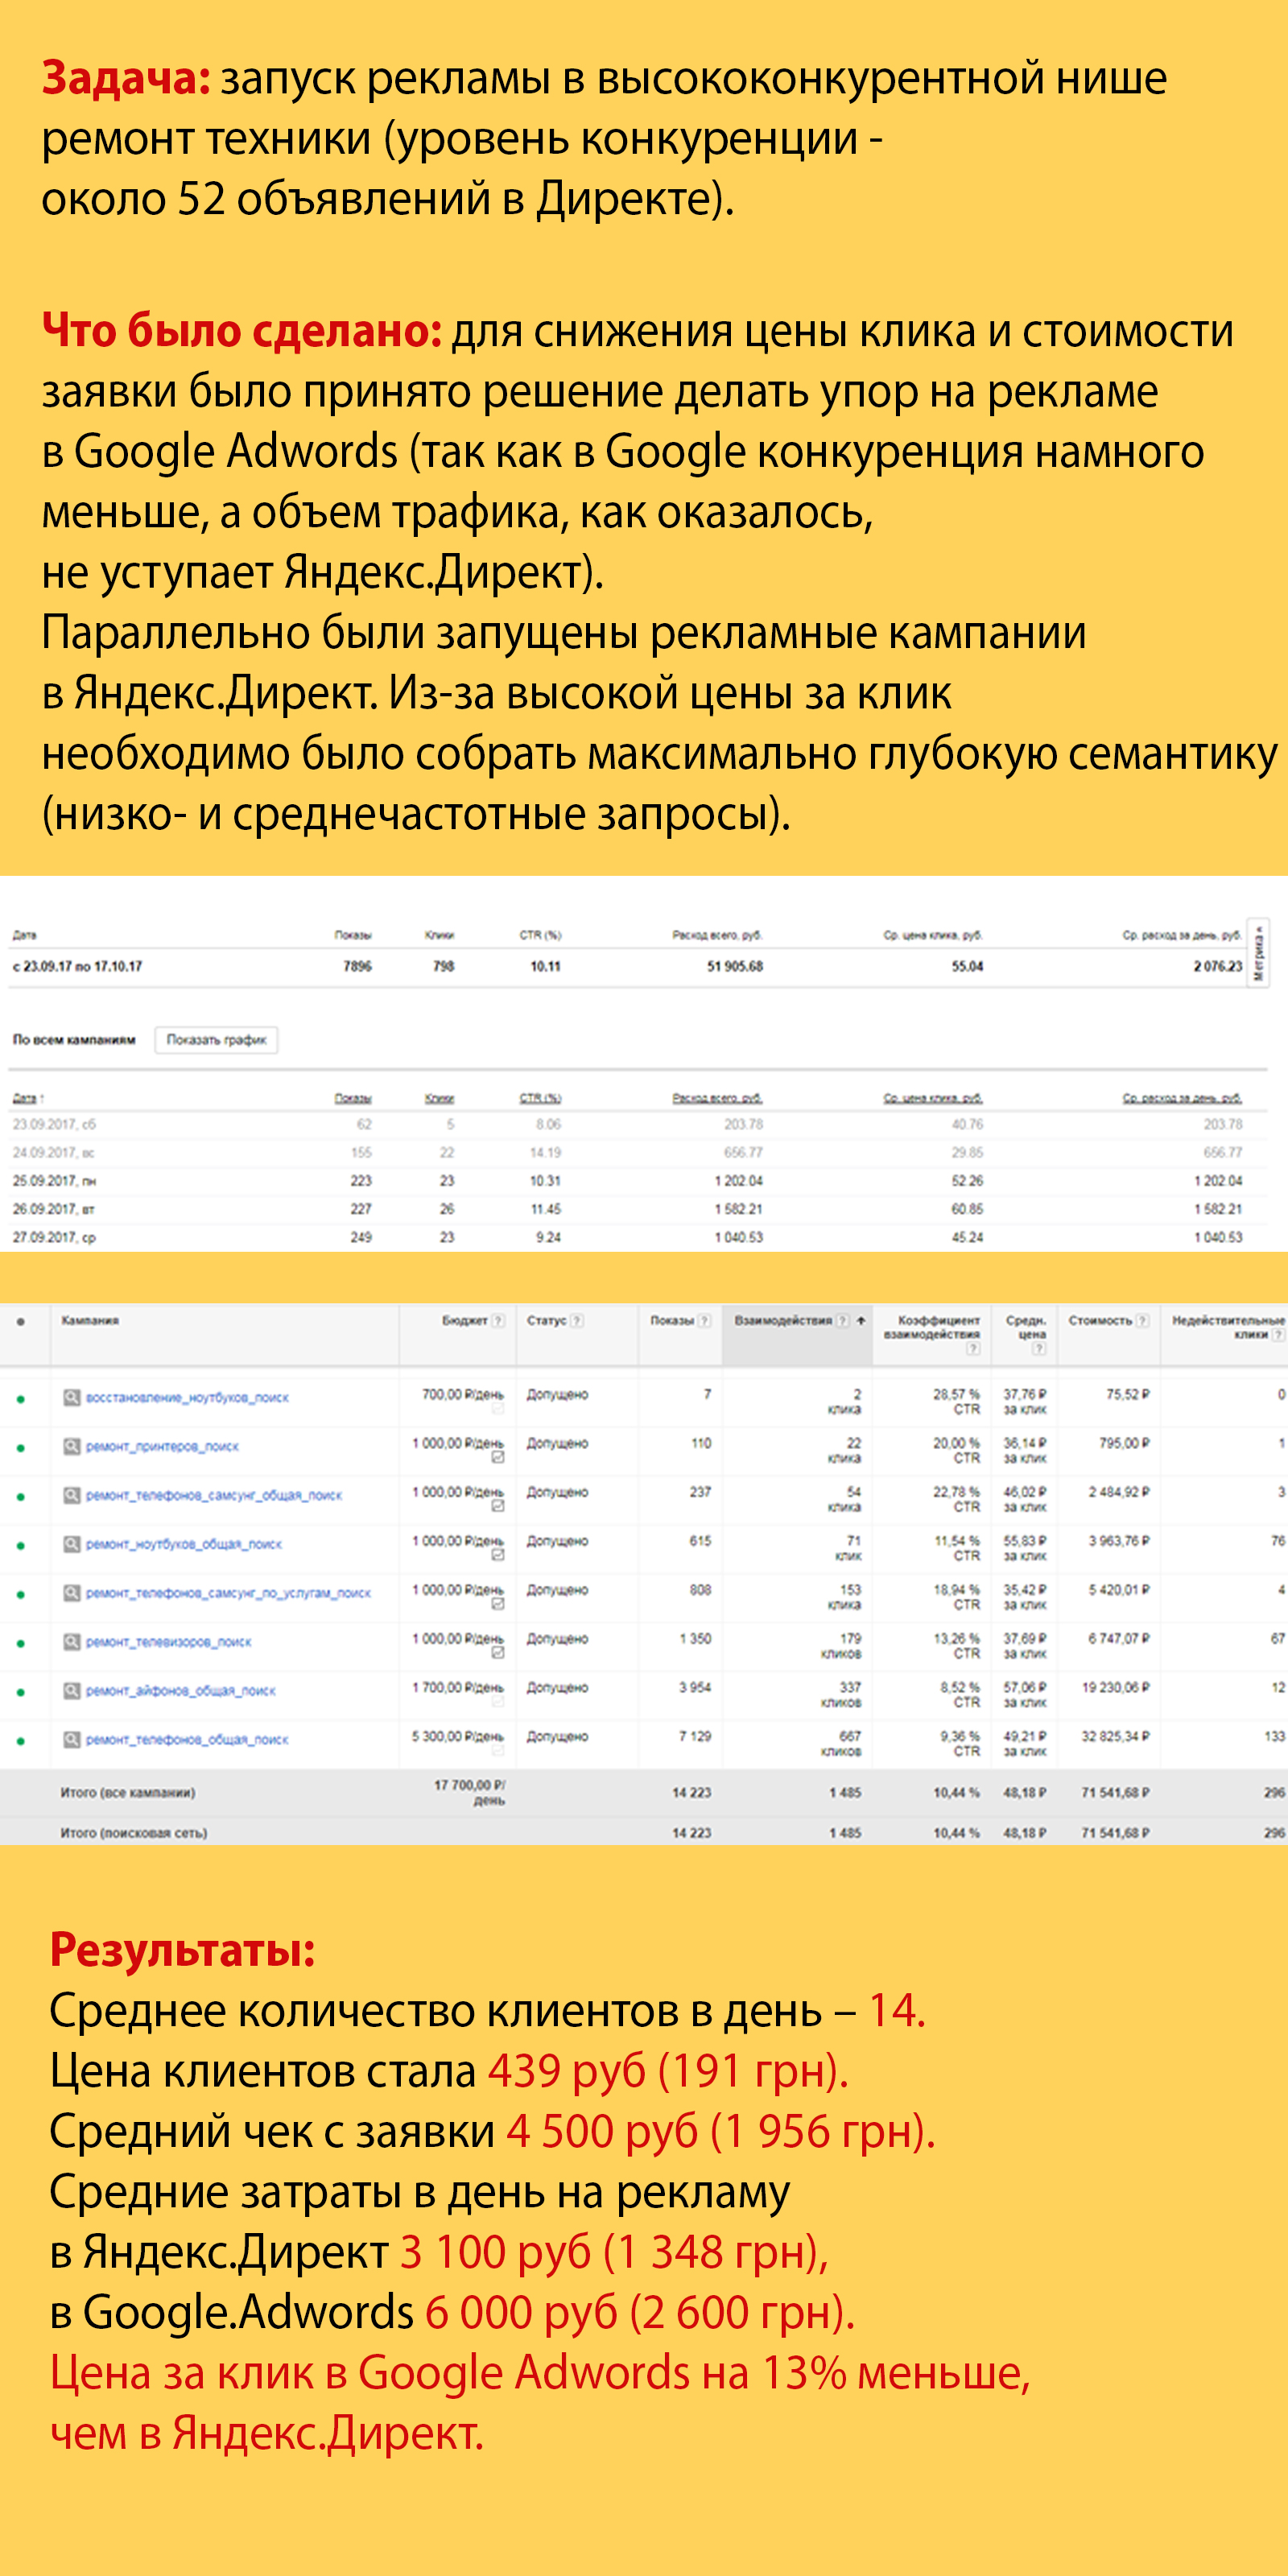Screen dimensions: 1288x2576
Task: Click green status dot for ремонт_ноутбуков_общая_поиск
Action: click(20, 1546)
